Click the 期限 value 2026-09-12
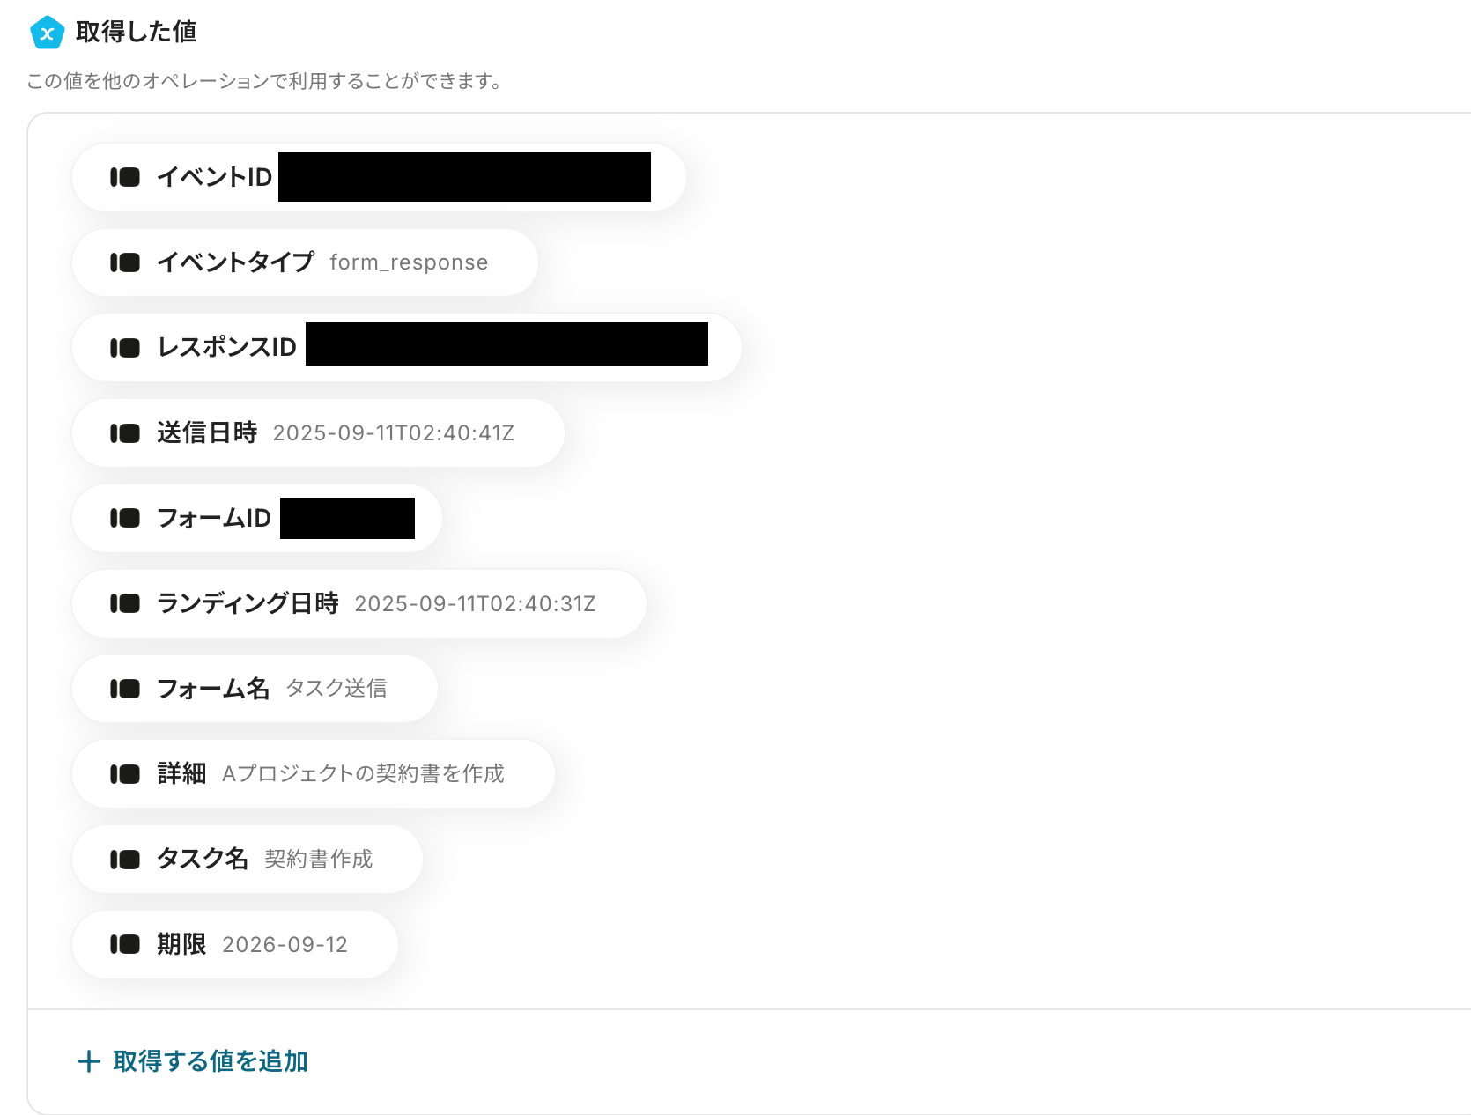 285,945
